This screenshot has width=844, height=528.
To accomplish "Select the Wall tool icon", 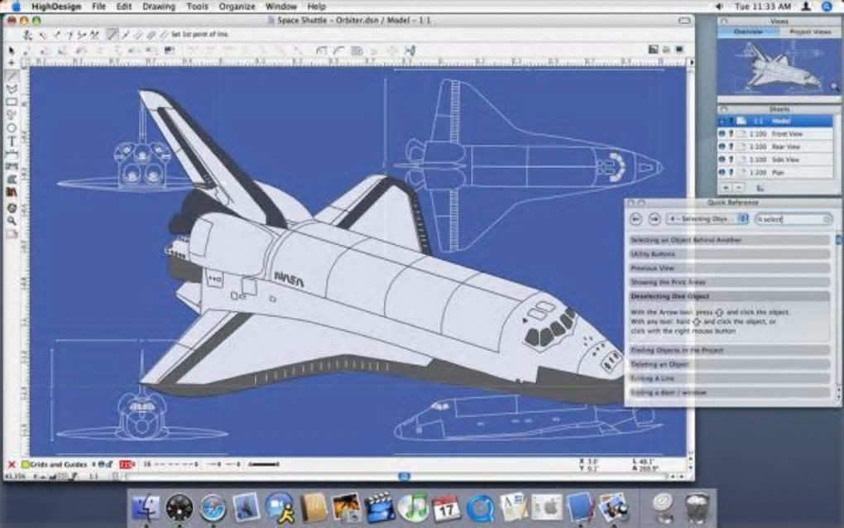I will click(12, 167).
